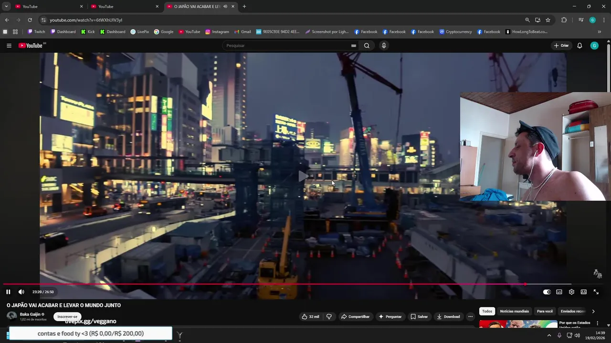
Task: Open the zoom magnifier icon in address bar
Action: coord(527,20)
